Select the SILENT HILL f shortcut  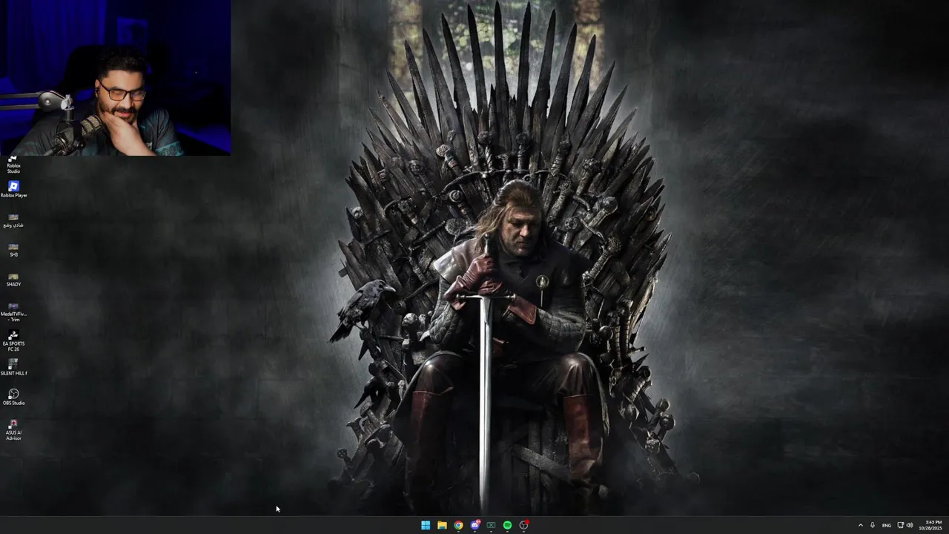[x=13, y=368]
